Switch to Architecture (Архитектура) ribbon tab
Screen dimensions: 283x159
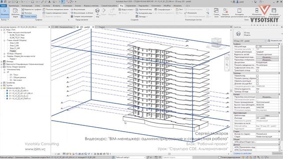(14, 6)
